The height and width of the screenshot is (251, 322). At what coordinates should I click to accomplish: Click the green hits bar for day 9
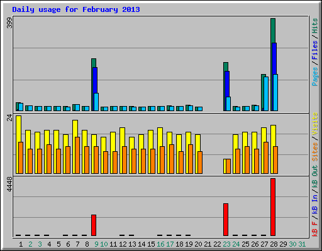pos(94,63)
